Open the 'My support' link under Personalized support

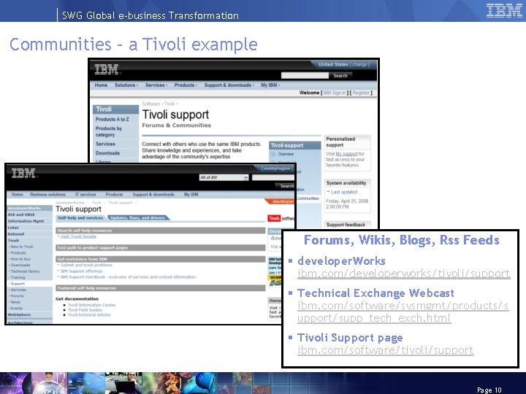coord(347,154)
